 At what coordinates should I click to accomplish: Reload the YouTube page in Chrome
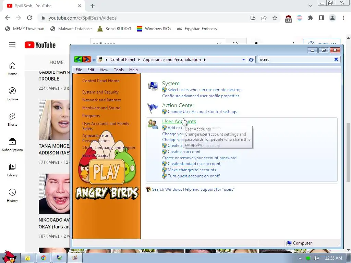coord(29,18)
